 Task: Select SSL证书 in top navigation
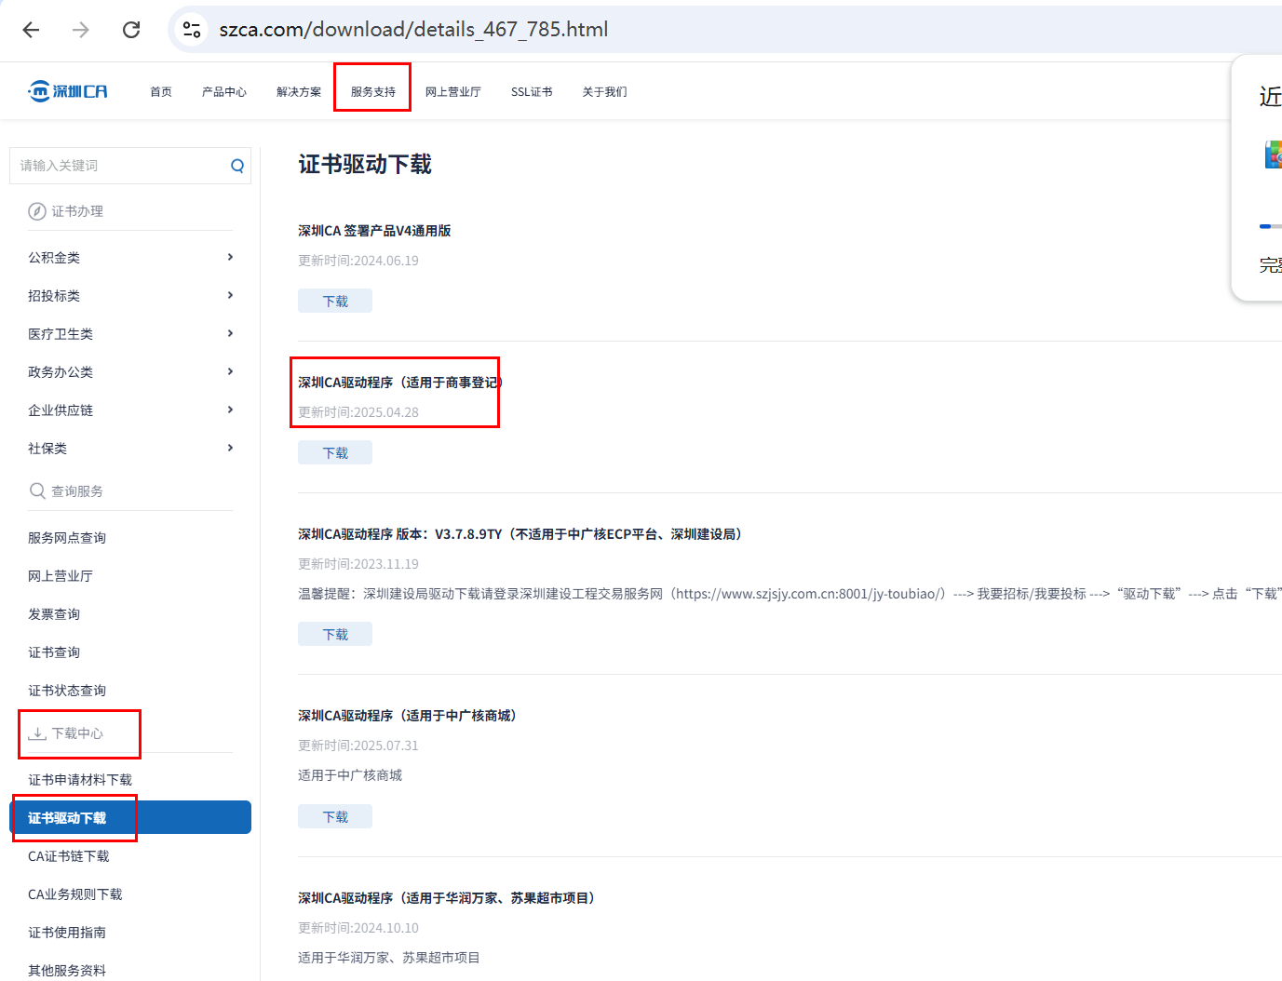click(x=531, y=92)
